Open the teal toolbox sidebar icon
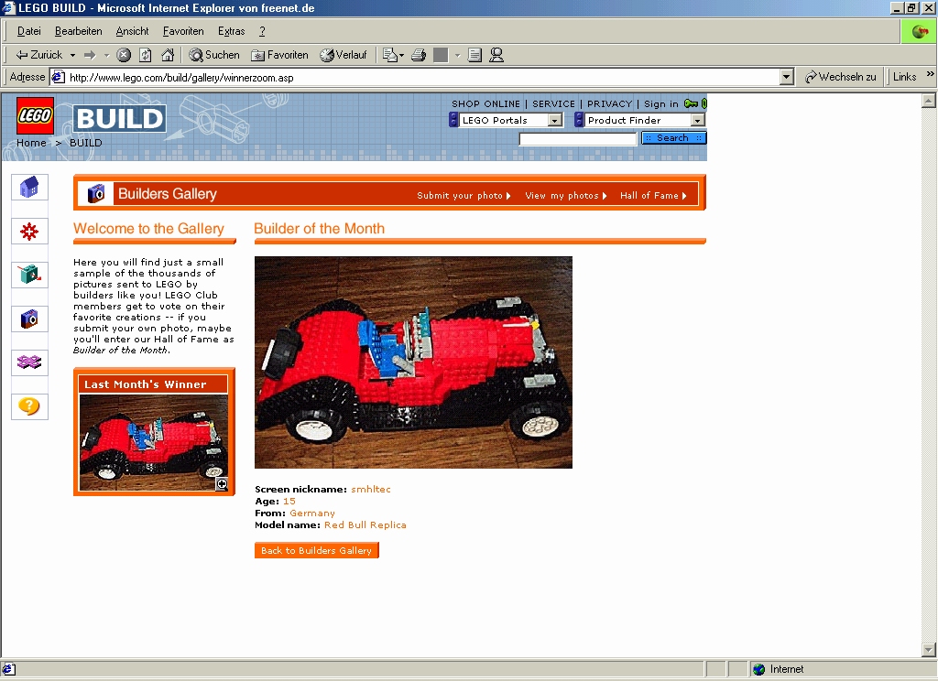938x681 pixels. click(x=29, y=275)
